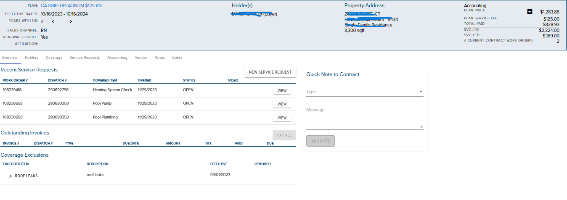Click the Pay All invoices button

click(x=284, y=135)
